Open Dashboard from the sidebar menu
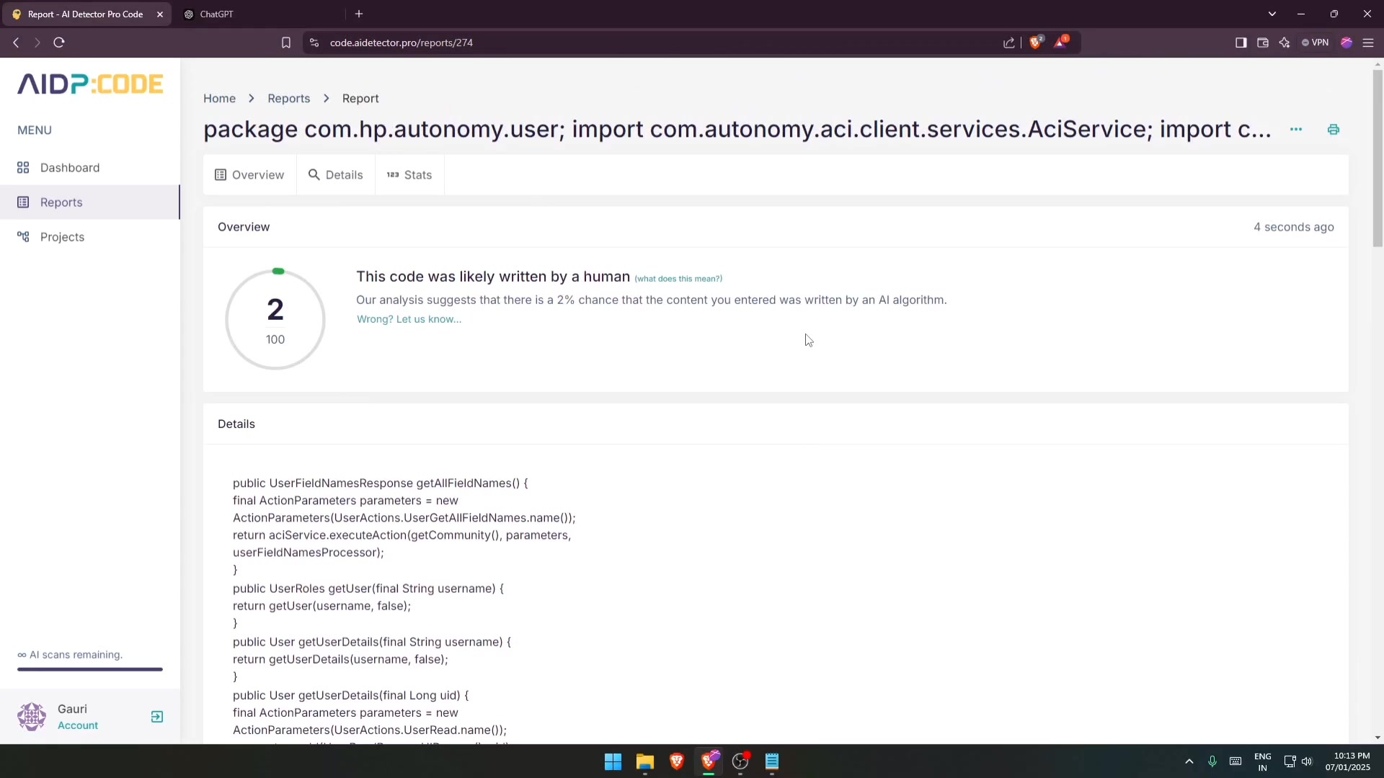 [x=70, y=168]
